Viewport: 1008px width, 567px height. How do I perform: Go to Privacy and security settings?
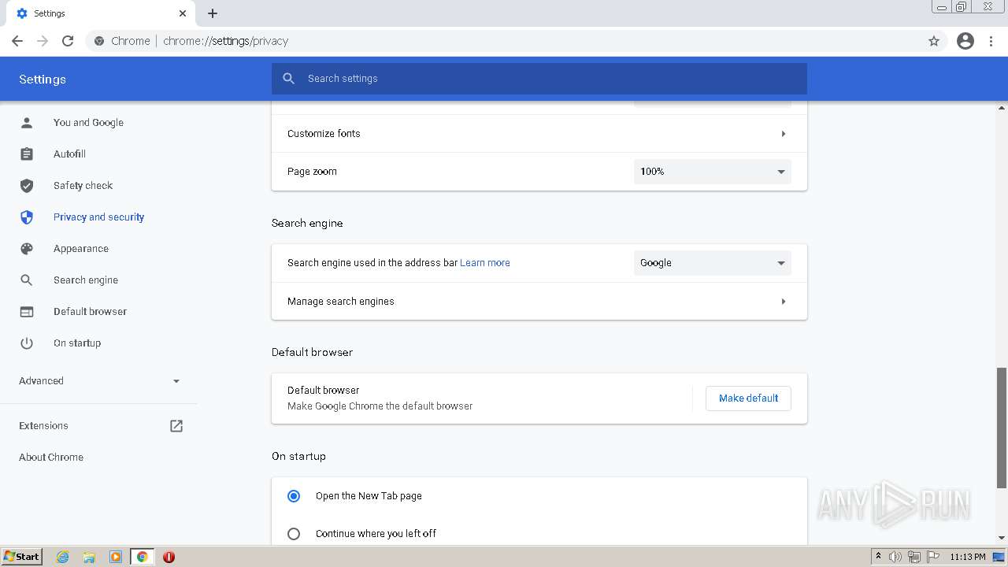[x=98, y=217]
